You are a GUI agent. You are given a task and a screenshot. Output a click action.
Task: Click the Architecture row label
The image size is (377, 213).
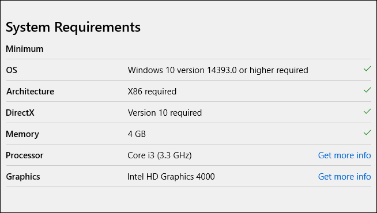(x=30, y=92)
